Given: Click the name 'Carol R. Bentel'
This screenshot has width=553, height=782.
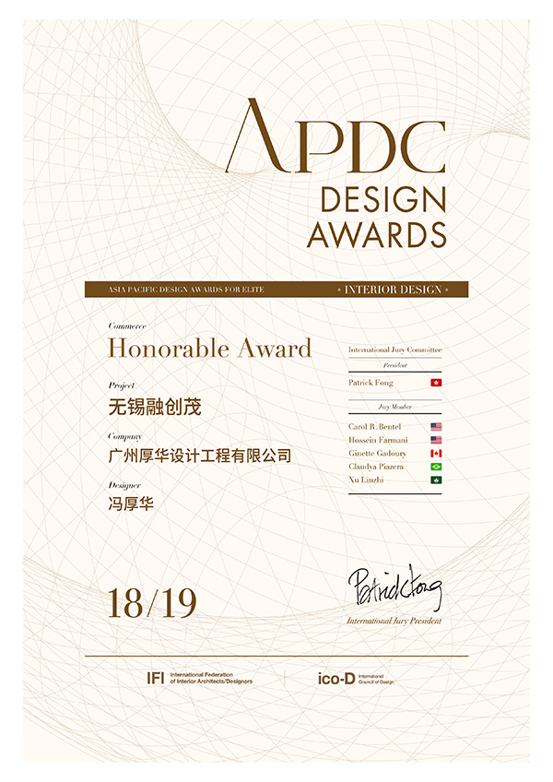Looking at the screenshot, I should click(374, 426).
